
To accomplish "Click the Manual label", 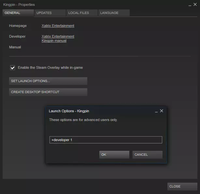I will [x=15, y=47].
